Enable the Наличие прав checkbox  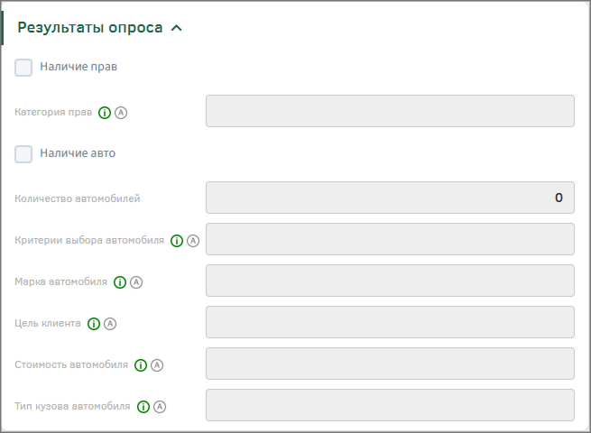coord(23,67)
